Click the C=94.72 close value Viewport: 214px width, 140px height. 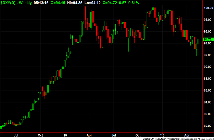[109, 3]
